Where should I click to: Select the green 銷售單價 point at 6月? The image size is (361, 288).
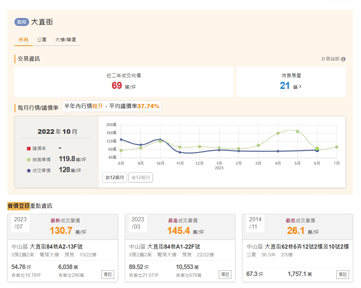point(317,148)
